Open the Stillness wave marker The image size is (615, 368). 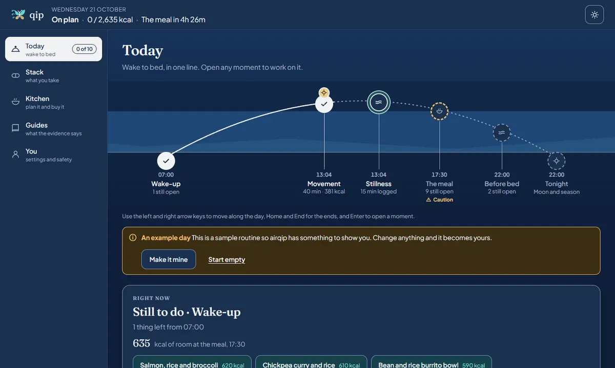pyautogui.click(x=379, y=102)
